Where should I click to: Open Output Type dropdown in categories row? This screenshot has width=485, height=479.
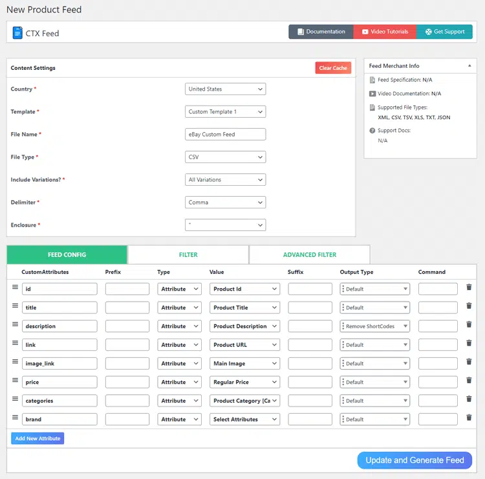[374, 401]
